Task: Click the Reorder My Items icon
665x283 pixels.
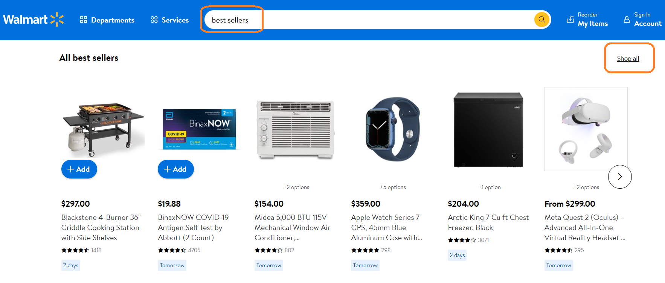Action: pos(570,20)
